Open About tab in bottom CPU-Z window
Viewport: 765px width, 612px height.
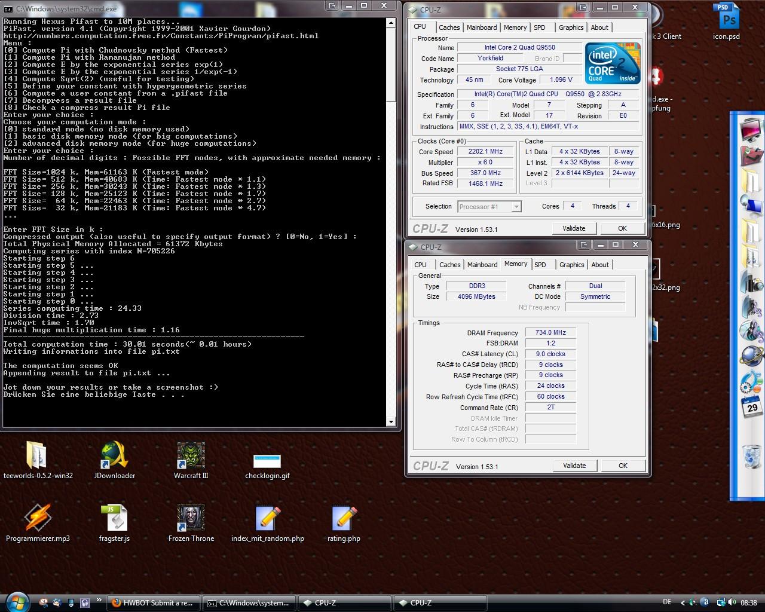coord(600,265)
